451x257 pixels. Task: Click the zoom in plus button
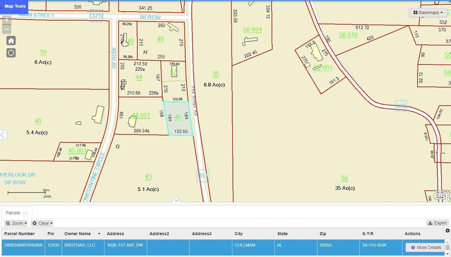pyautogui.click(x=6, y=20)
